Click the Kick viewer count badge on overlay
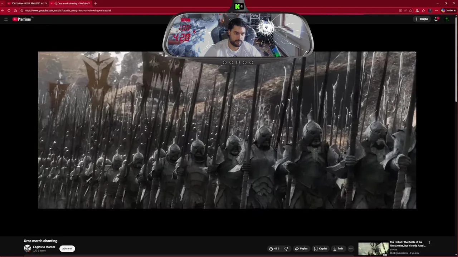This screenshot has width=458, height=257. coord(239,6)
